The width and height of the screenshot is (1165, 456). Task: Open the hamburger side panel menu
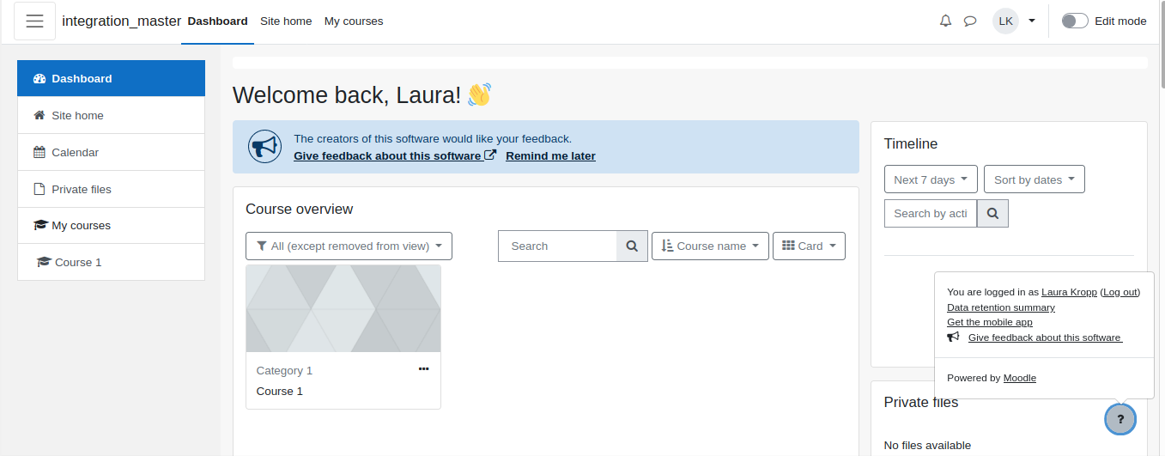(x=34, y=21)
